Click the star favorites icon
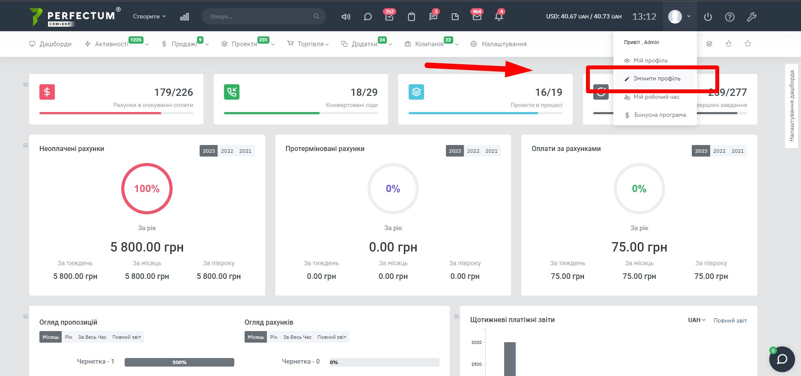 (x=748, y=44)
